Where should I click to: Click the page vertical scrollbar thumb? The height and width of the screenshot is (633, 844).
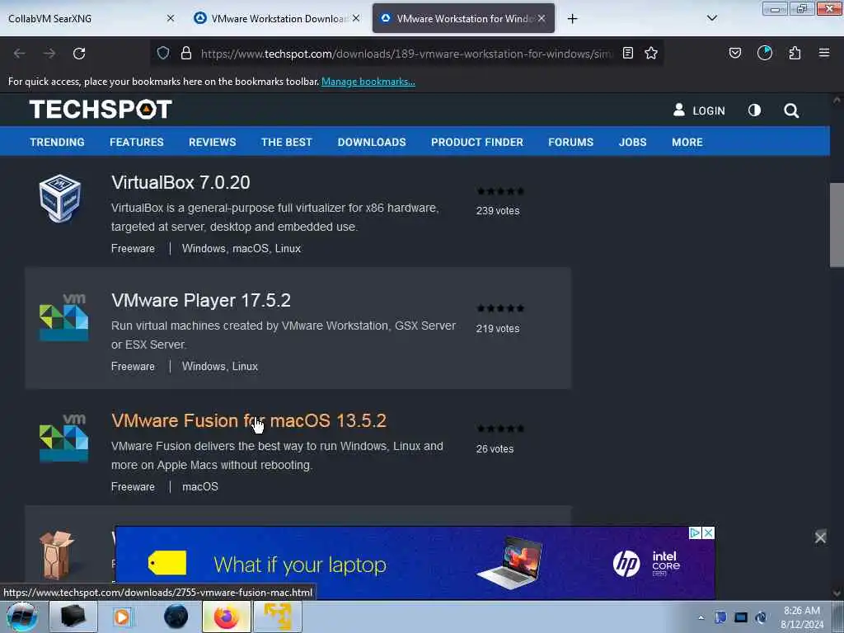point(837,225)
